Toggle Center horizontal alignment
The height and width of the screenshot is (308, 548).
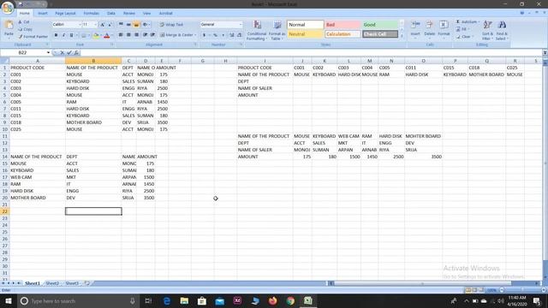[128, 35]
